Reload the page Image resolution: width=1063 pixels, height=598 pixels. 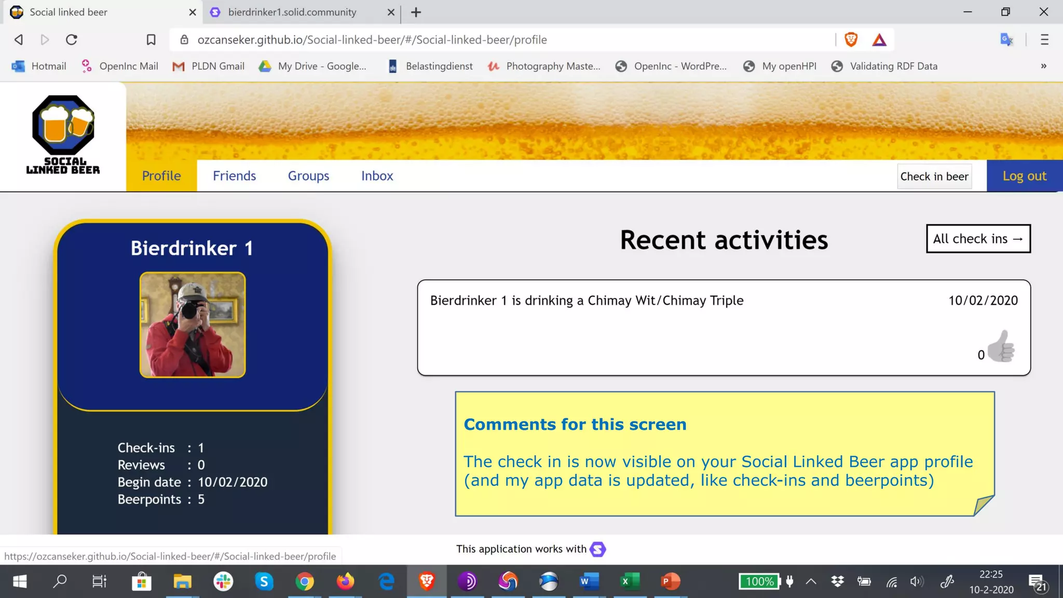[x=72, y=39]
